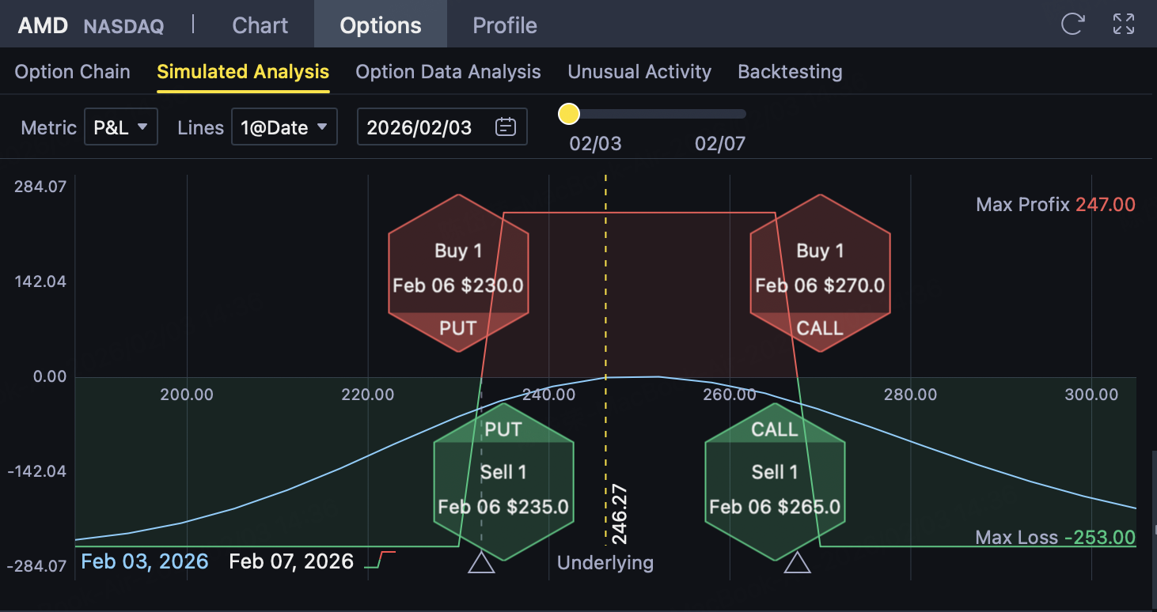Click the left breakeven triangle marker
Viewport: 1157px width, 612px height.
click(x=481, y=562)
